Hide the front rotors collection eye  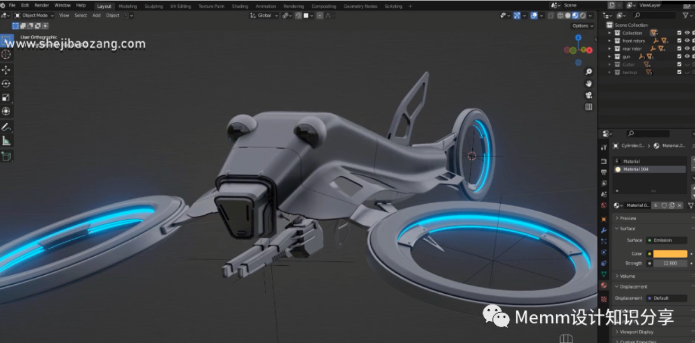pyautogui.click(x=687, y=41)
